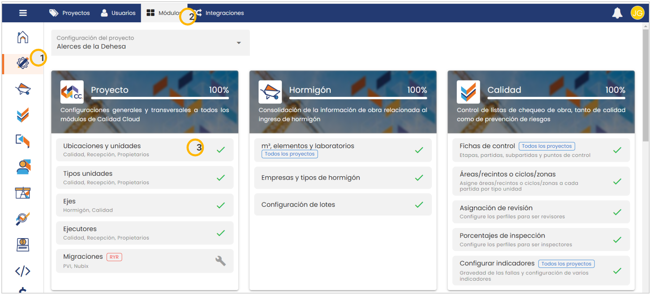Open the JG user avatar
The image size is (651, 295).
click(637, 13)
